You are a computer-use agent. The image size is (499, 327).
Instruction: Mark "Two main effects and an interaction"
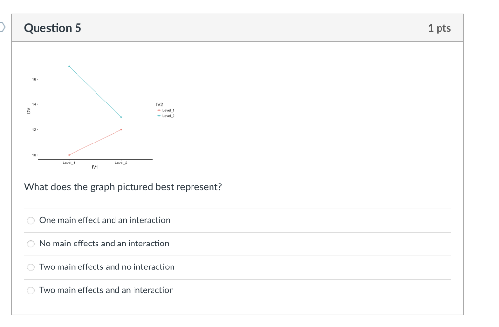click(31, 290)
